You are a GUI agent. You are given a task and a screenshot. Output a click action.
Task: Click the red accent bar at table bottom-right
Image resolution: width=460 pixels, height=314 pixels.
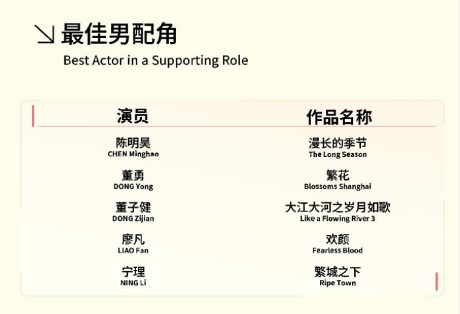click(436, 281)
